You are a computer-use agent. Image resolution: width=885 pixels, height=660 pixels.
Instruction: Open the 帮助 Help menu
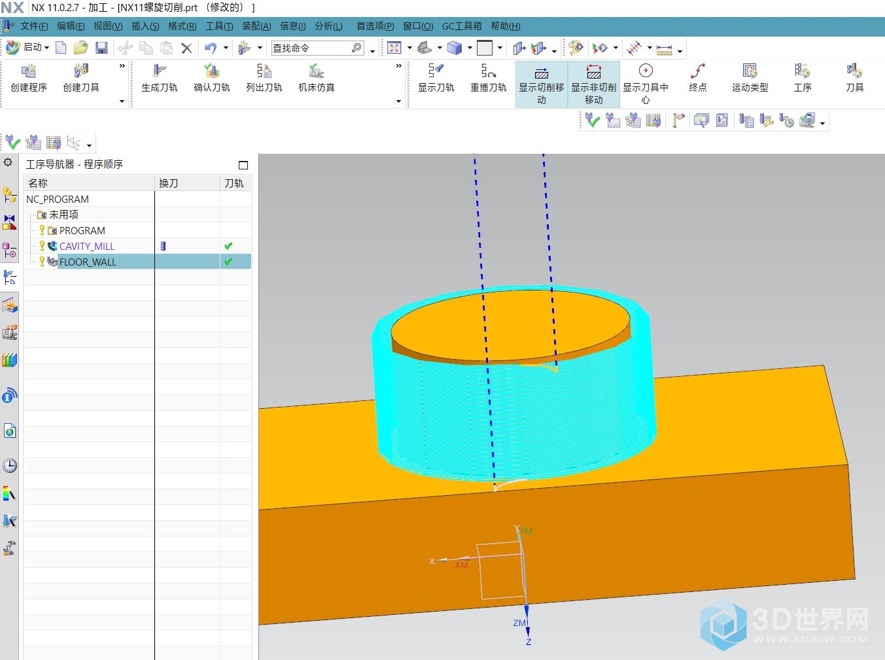pos(506,26)
